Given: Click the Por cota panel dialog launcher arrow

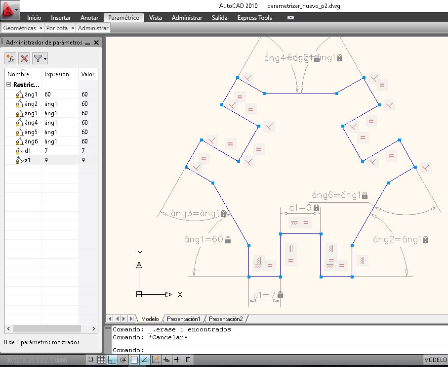Looking at the screenshot, I should click(x=73, y=28).
